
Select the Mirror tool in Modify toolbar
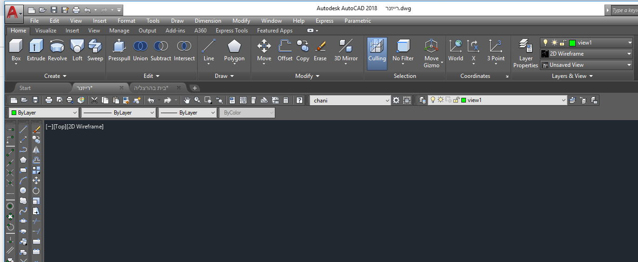[x=36, y=150]
